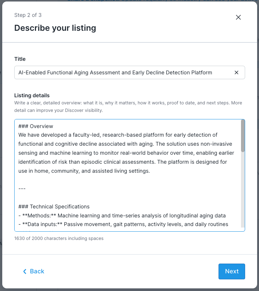Click the Back chevron arrow icon

pos(25,271)
